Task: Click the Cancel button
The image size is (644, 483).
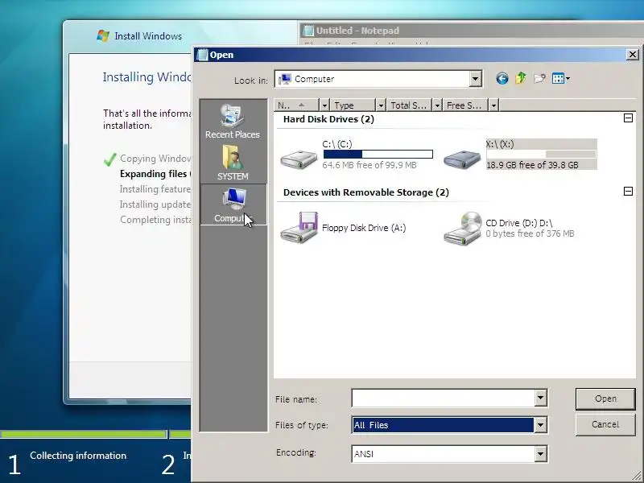Action: click(x=605, y=425)
